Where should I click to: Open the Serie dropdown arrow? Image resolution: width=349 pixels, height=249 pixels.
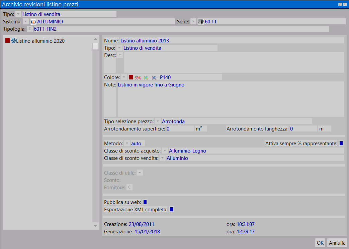(x=193, y=21)
